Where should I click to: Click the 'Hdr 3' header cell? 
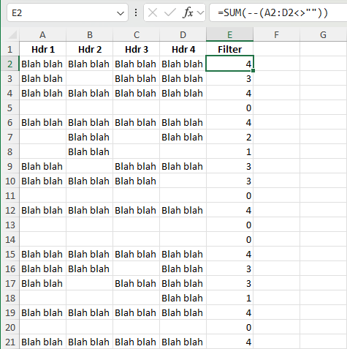pyautogui.click(x=137, y=49)
